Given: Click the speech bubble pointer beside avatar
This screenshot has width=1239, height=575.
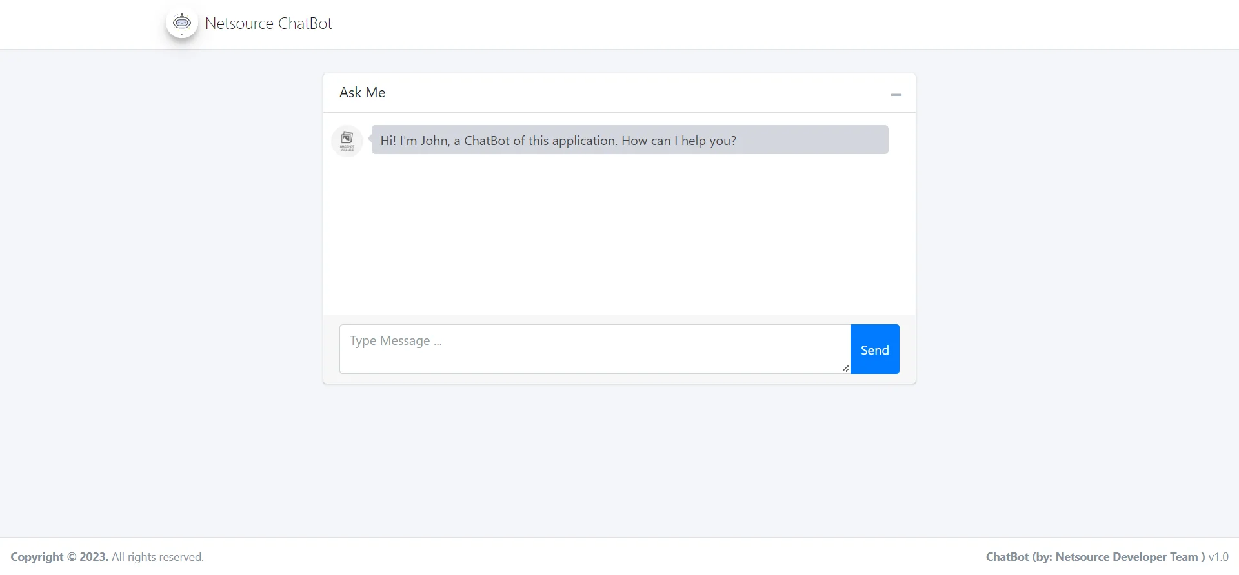Looking at the screenshot, I should (x=370, y=139).
